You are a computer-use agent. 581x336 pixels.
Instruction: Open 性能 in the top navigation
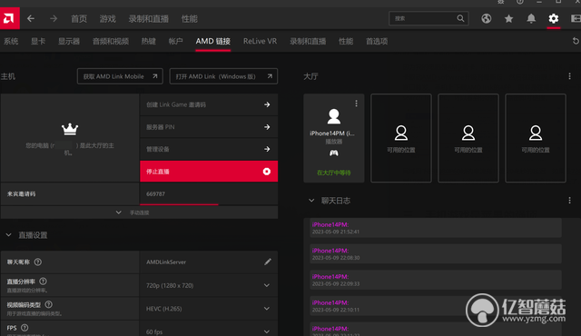tap(190, 18)
